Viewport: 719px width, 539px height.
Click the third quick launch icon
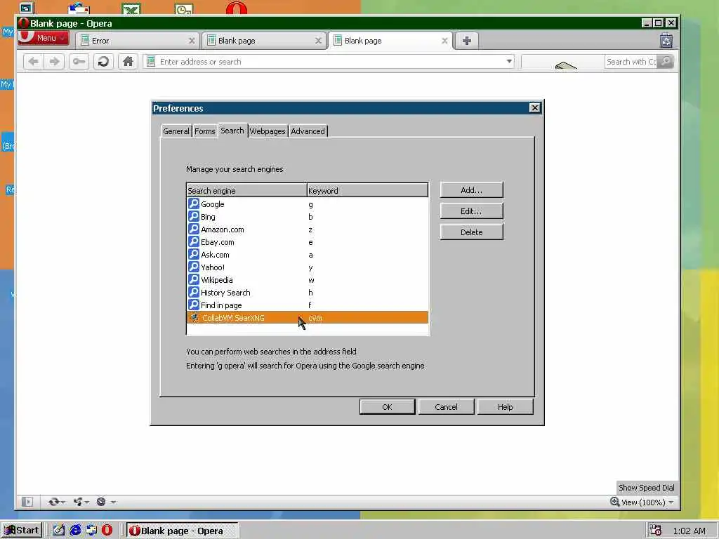click(x=91, y=531)
